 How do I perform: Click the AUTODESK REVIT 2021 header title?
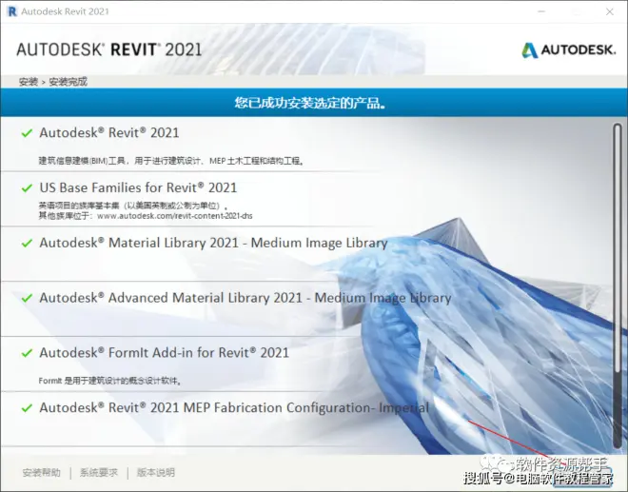tap(108, 49)
